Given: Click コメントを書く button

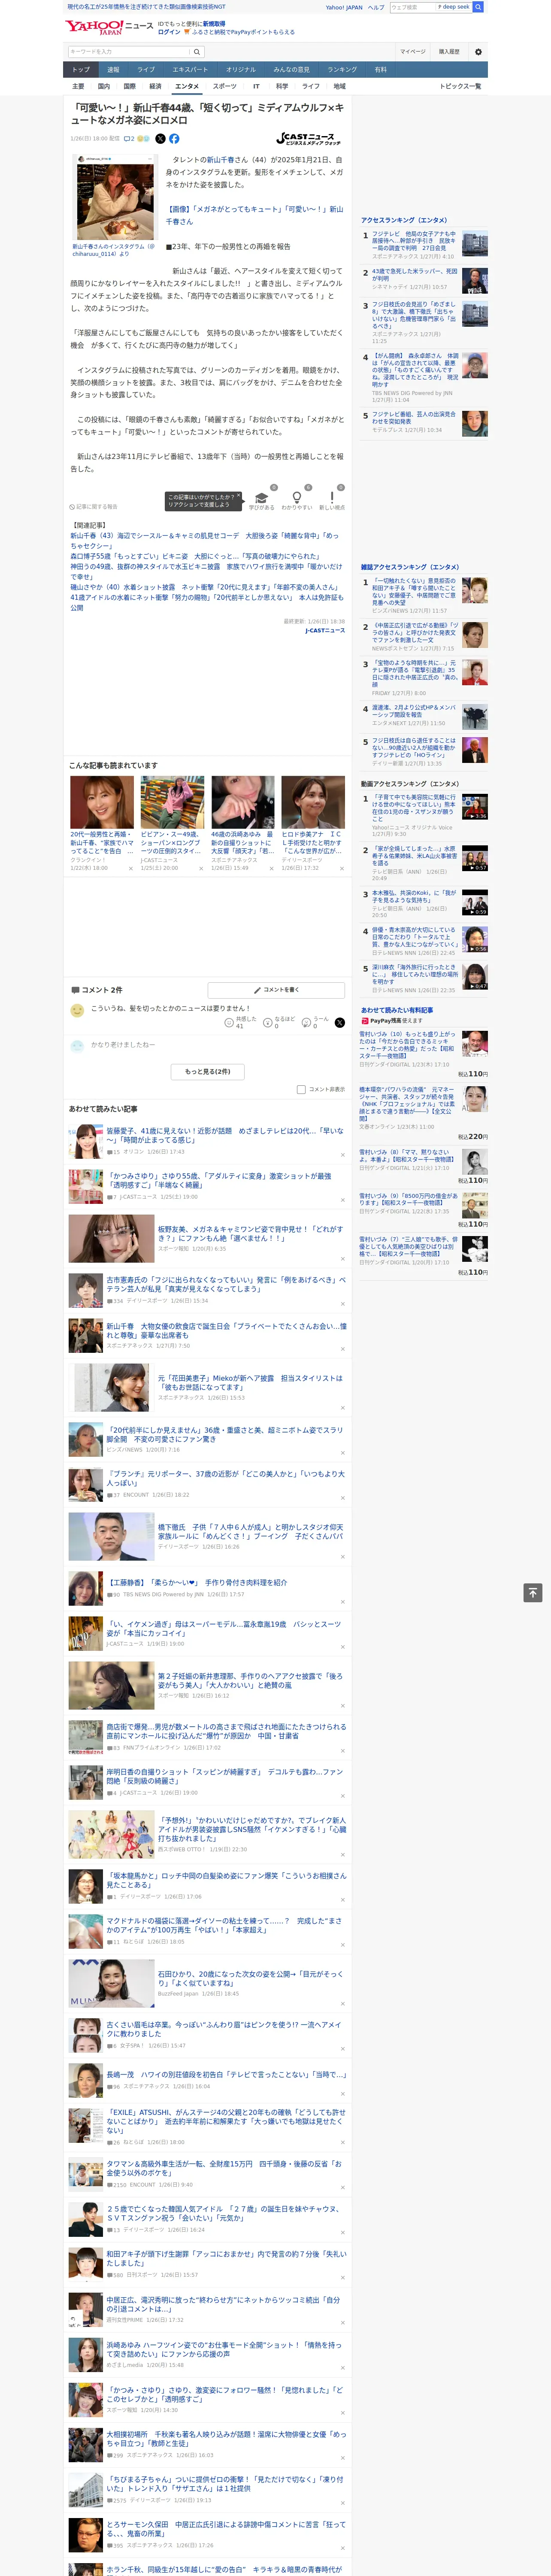Looking at the screenshot, I should pyautogui.click(x=276, y=989).
